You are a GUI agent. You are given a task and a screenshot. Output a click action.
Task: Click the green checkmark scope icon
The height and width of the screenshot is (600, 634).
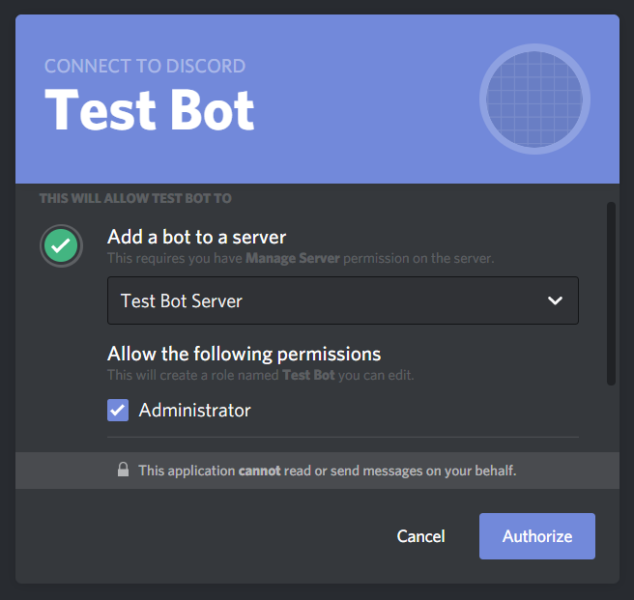(x=60, y=245)
